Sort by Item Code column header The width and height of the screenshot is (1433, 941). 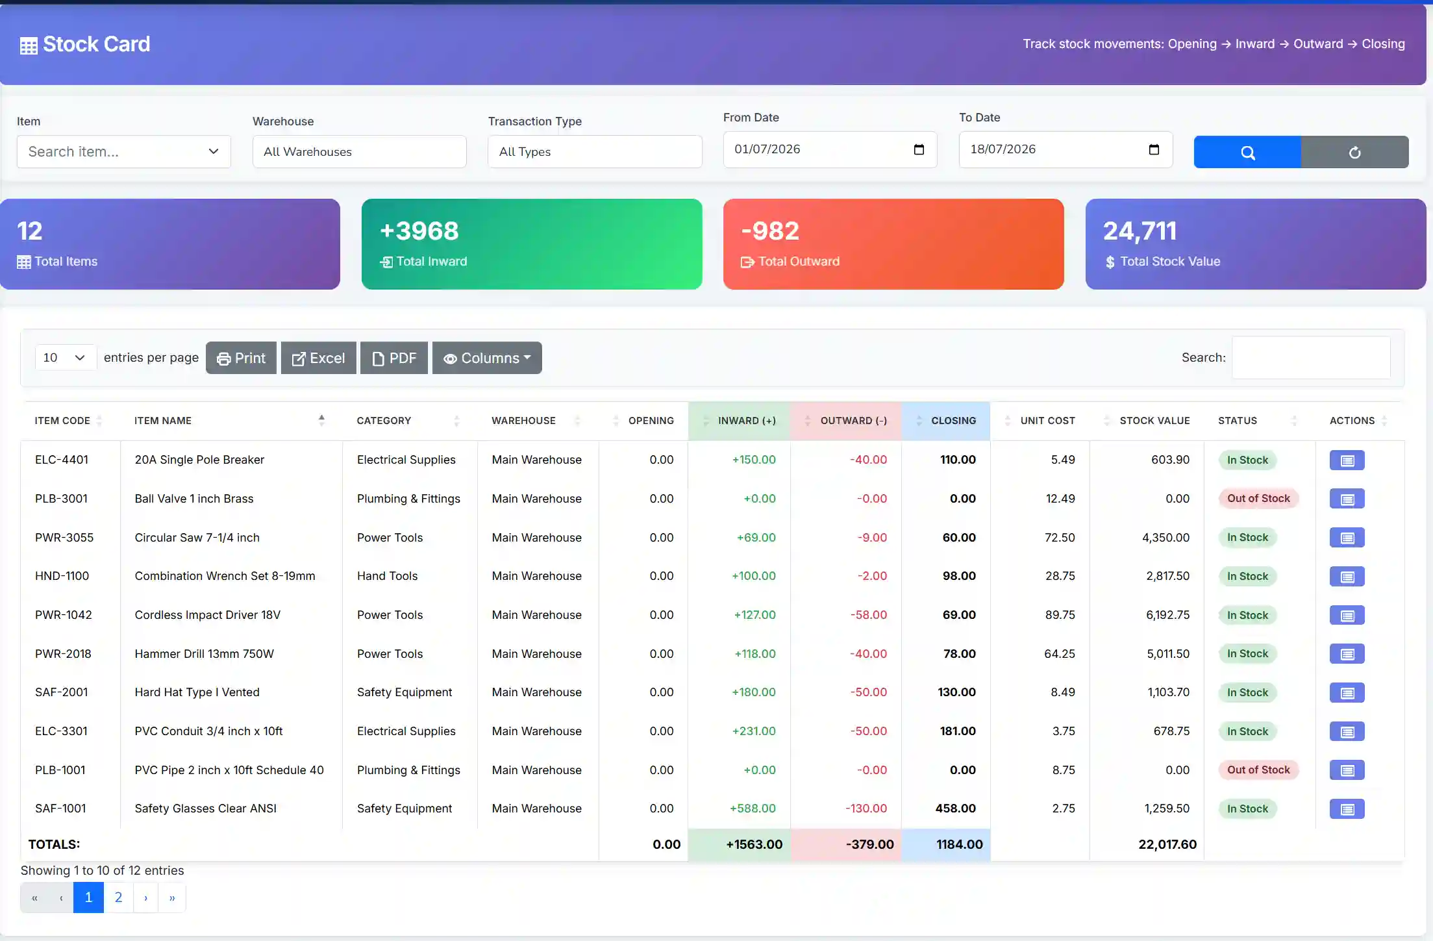tap(70, 421)
